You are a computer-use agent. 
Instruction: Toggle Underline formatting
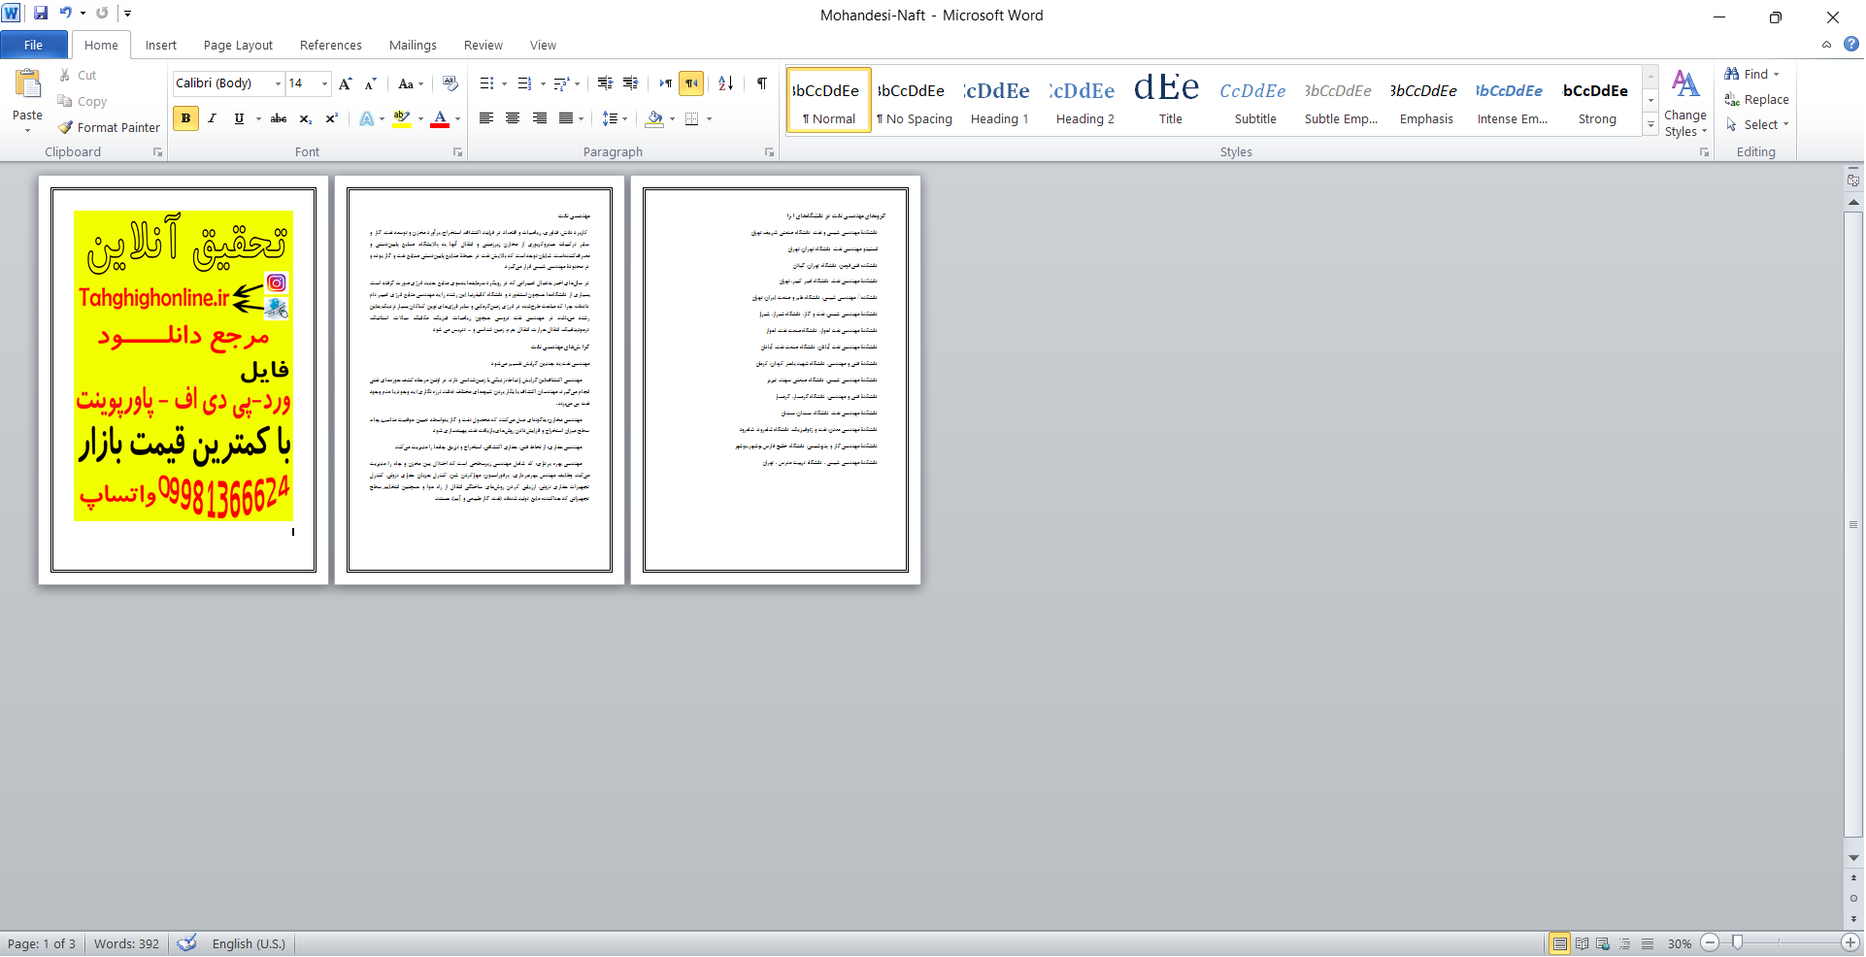[x=239, y=118]
